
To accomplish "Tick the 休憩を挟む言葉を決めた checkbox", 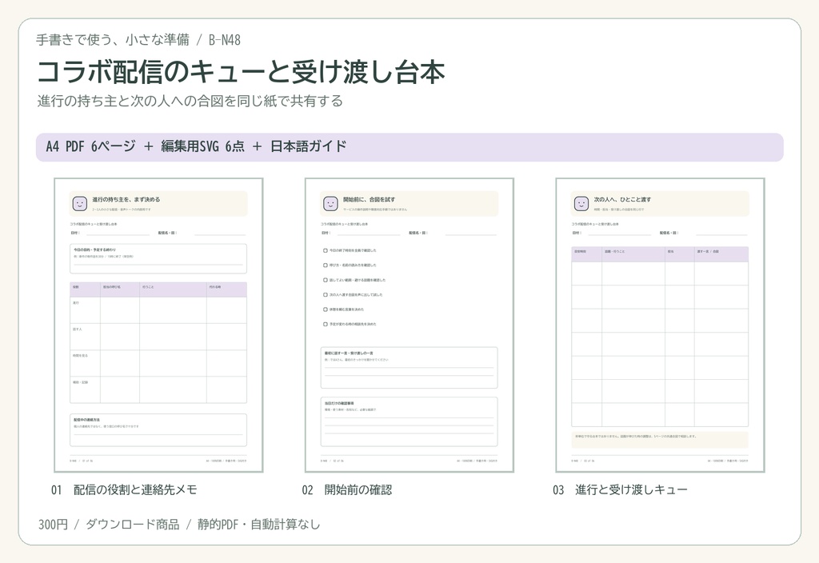I will [326, 309].
